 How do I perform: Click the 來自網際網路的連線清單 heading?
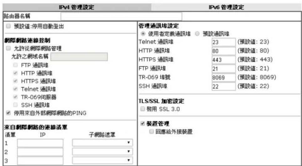click(x=36, y=127)
